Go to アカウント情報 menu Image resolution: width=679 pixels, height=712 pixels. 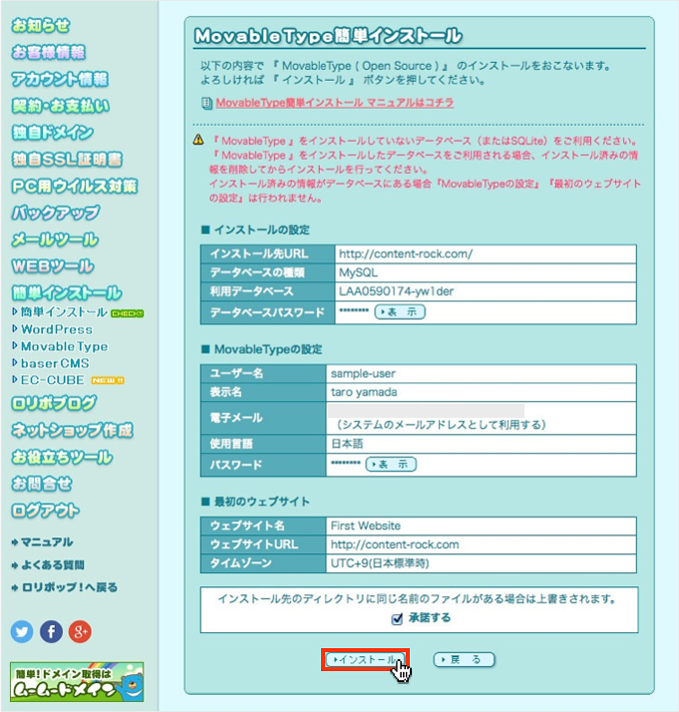coord(60,79)
